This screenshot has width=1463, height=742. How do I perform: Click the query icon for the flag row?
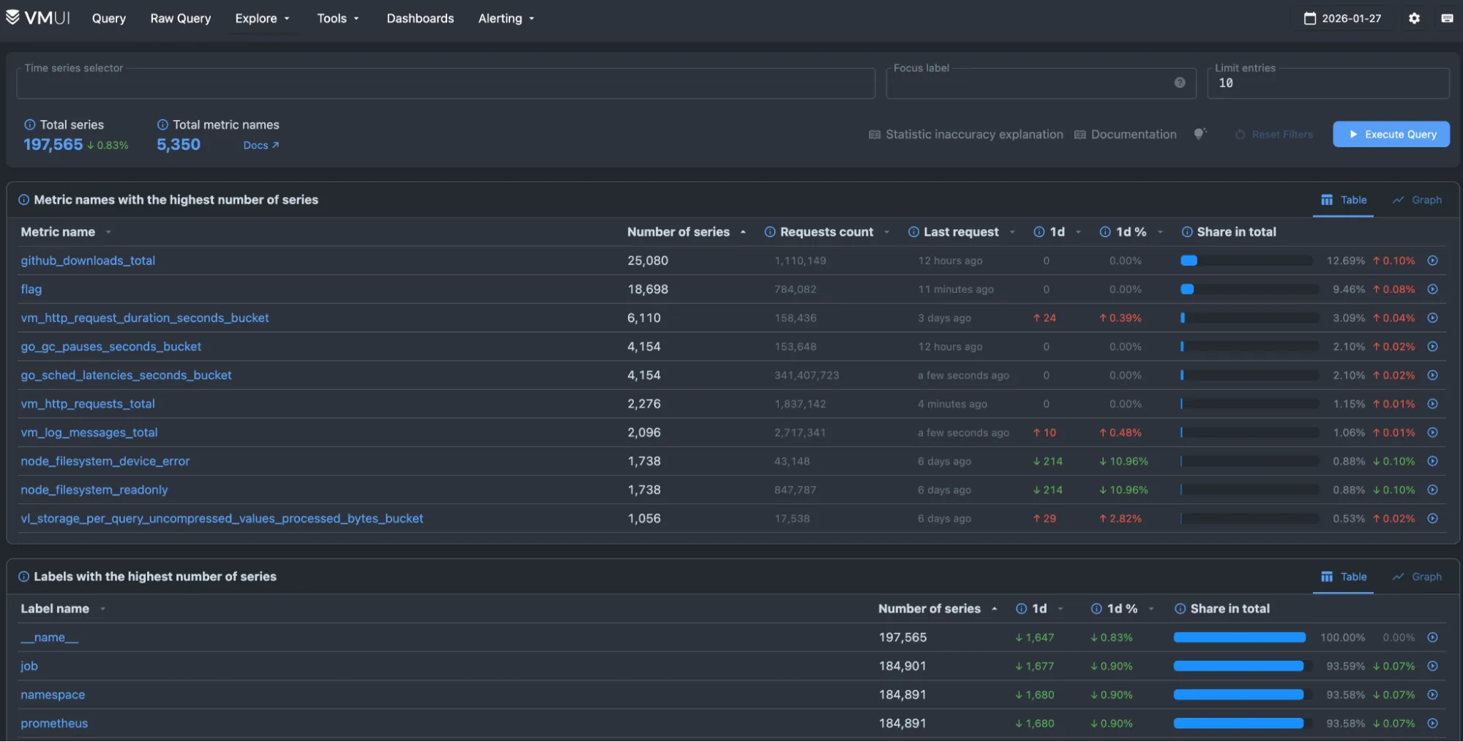pos(1432,289)
